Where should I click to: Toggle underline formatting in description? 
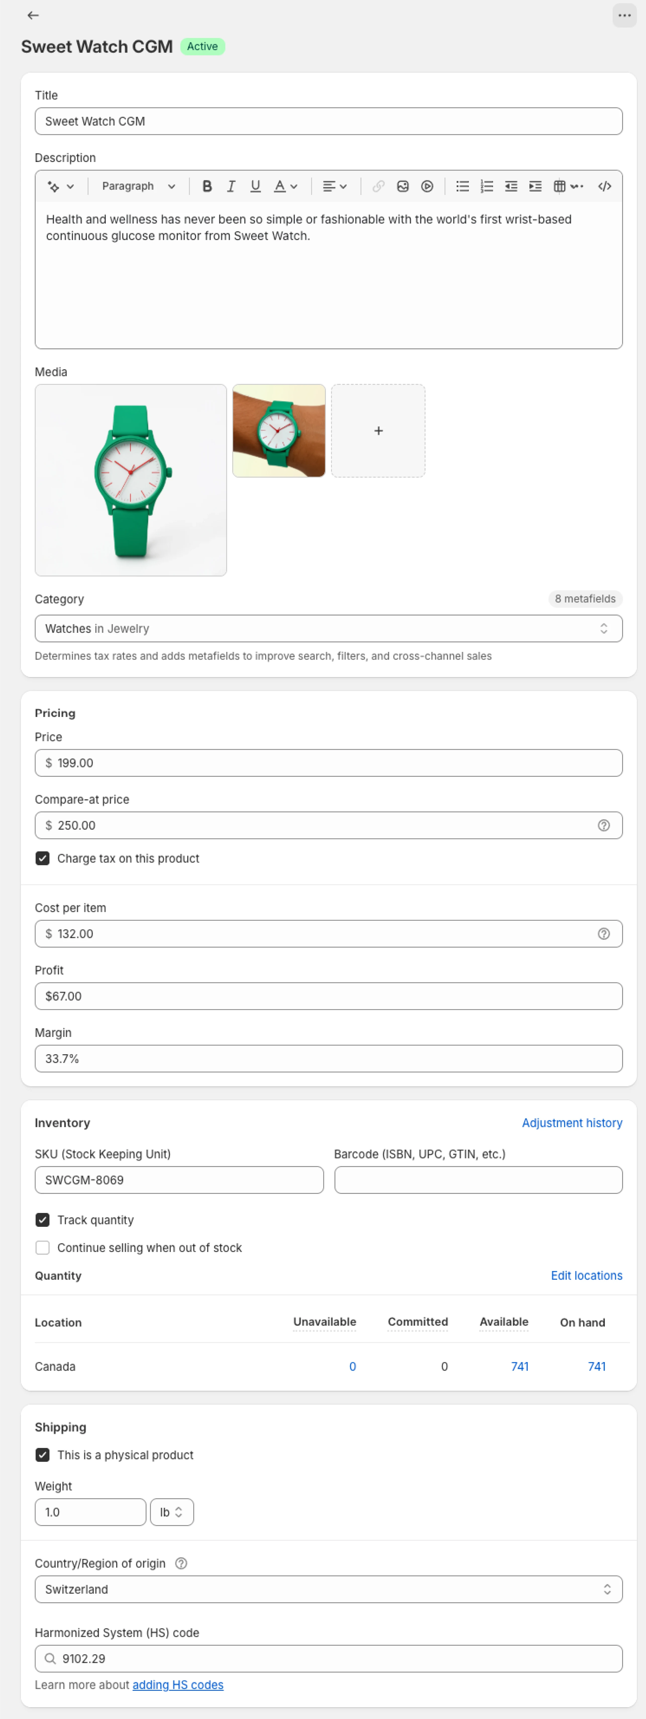point(255,186)
